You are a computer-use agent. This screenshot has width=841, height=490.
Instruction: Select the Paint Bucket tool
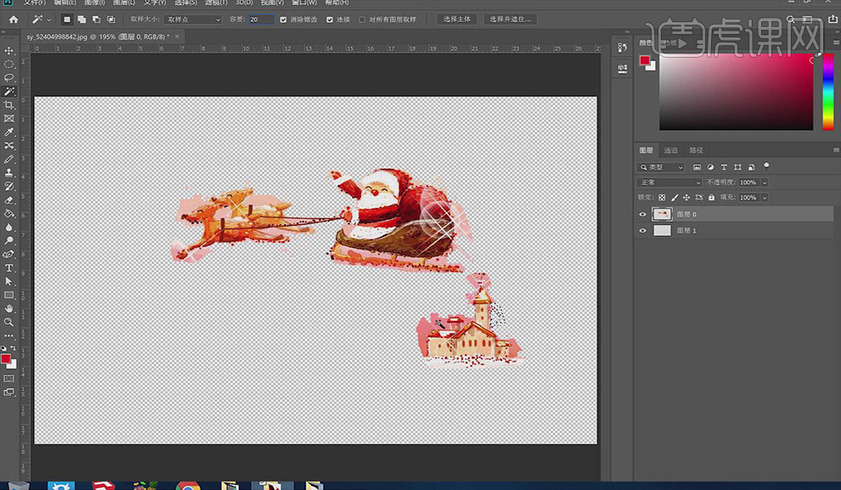coord(9,213)
